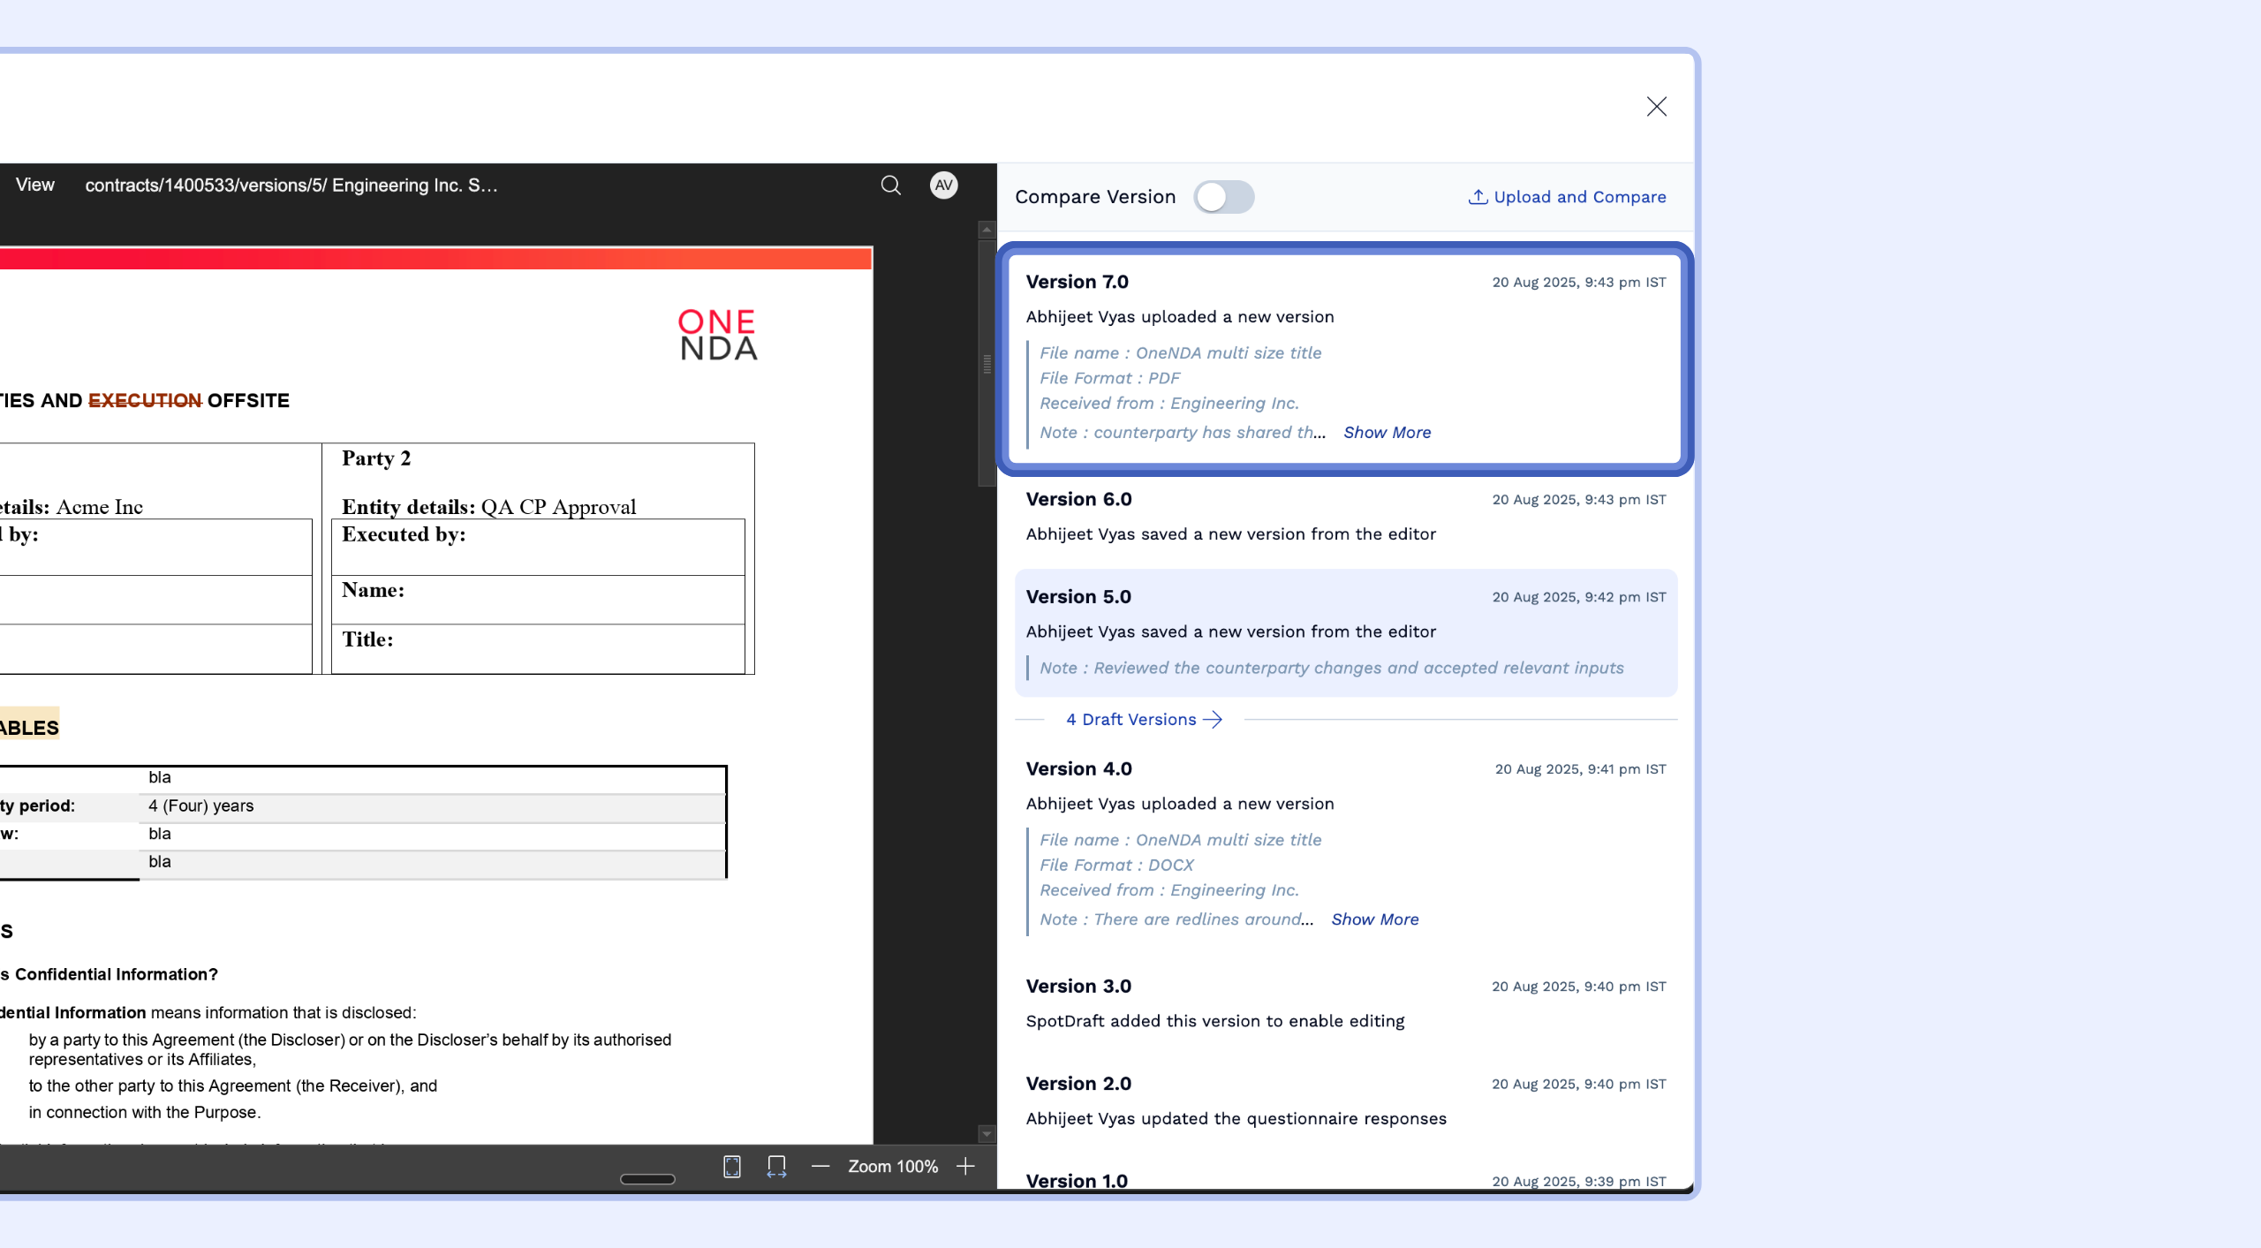The image size is (2261, 1248).
Task: Click the document vertical scrollbar thumb
Action: click(x=987, y=362)
